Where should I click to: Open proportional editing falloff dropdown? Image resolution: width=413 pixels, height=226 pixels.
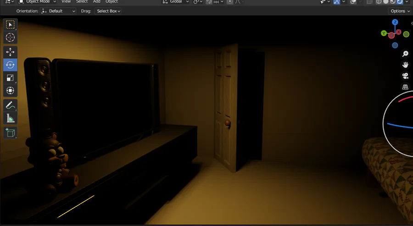pos(239,2)
